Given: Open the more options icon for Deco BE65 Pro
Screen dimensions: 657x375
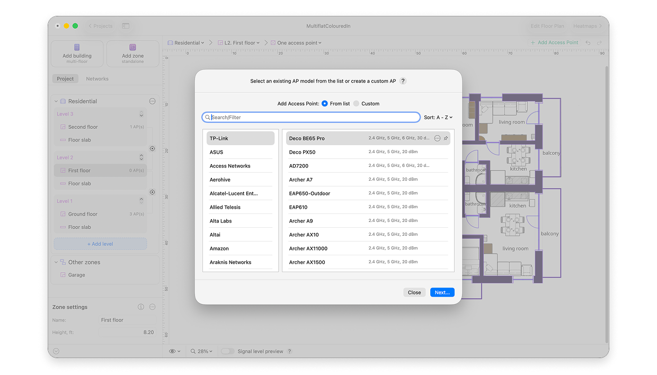Looking at the screenshot, I should [437, 138].
